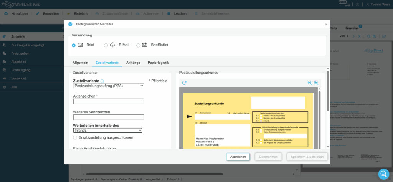The image size is (393, 182).
Task: Click into the Weiteres Kennzeichen input field
Action: (x=108, y=117)
